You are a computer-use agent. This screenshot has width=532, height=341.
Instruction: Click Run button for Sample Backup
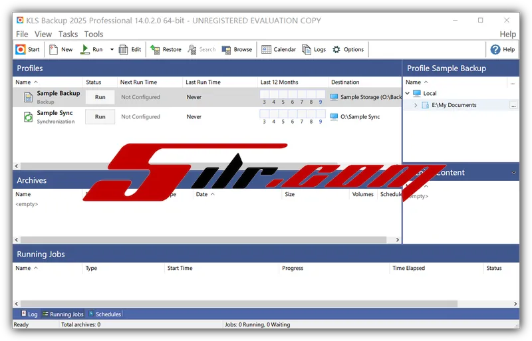[x=100, y=97]
